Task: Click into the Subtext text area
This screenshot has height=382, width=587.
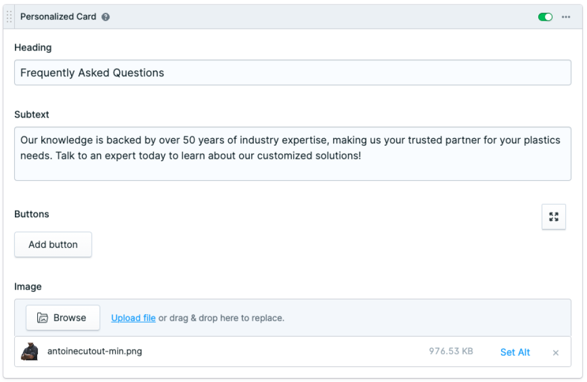Action: (292, 154)
